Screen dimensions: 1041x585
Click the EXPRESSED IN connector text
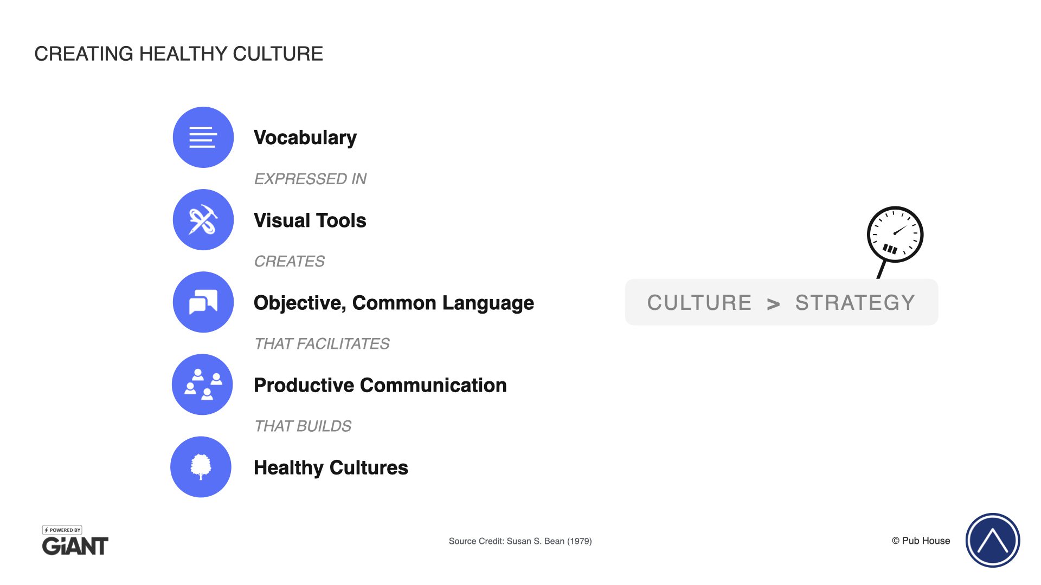(310, 179)
